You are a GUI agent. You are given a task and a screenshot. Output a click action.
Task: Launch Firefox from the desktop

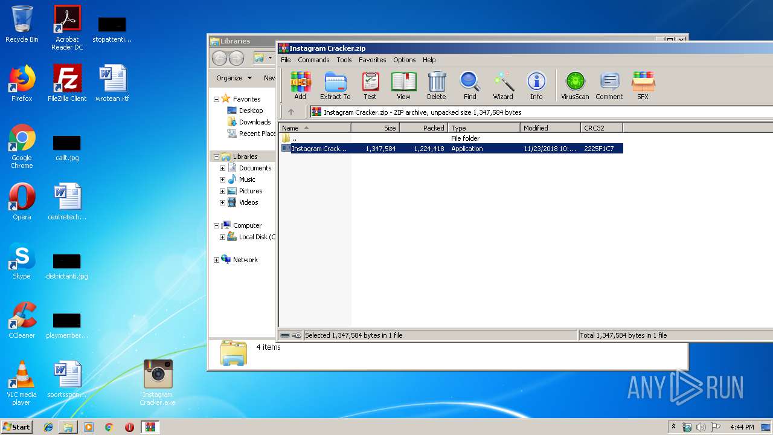point(22,83)
